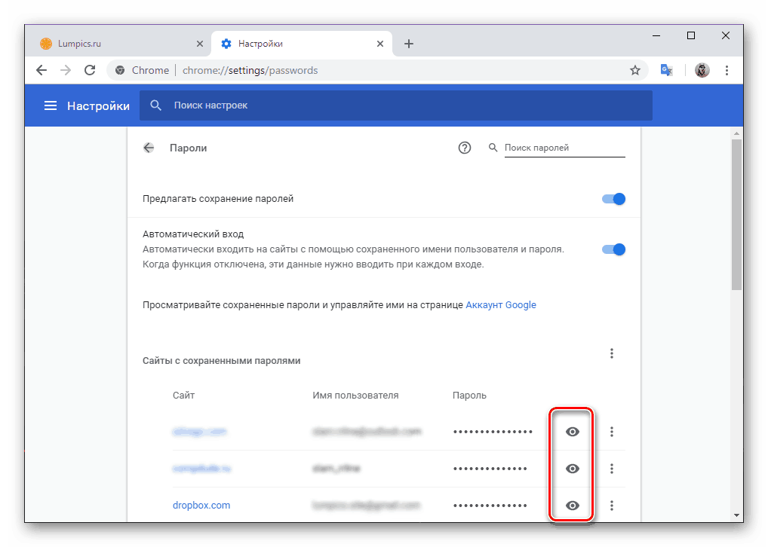
Task: Open three-dot menu for dropbox.com row
Action: pyautogui.click(x=612, y=506)
